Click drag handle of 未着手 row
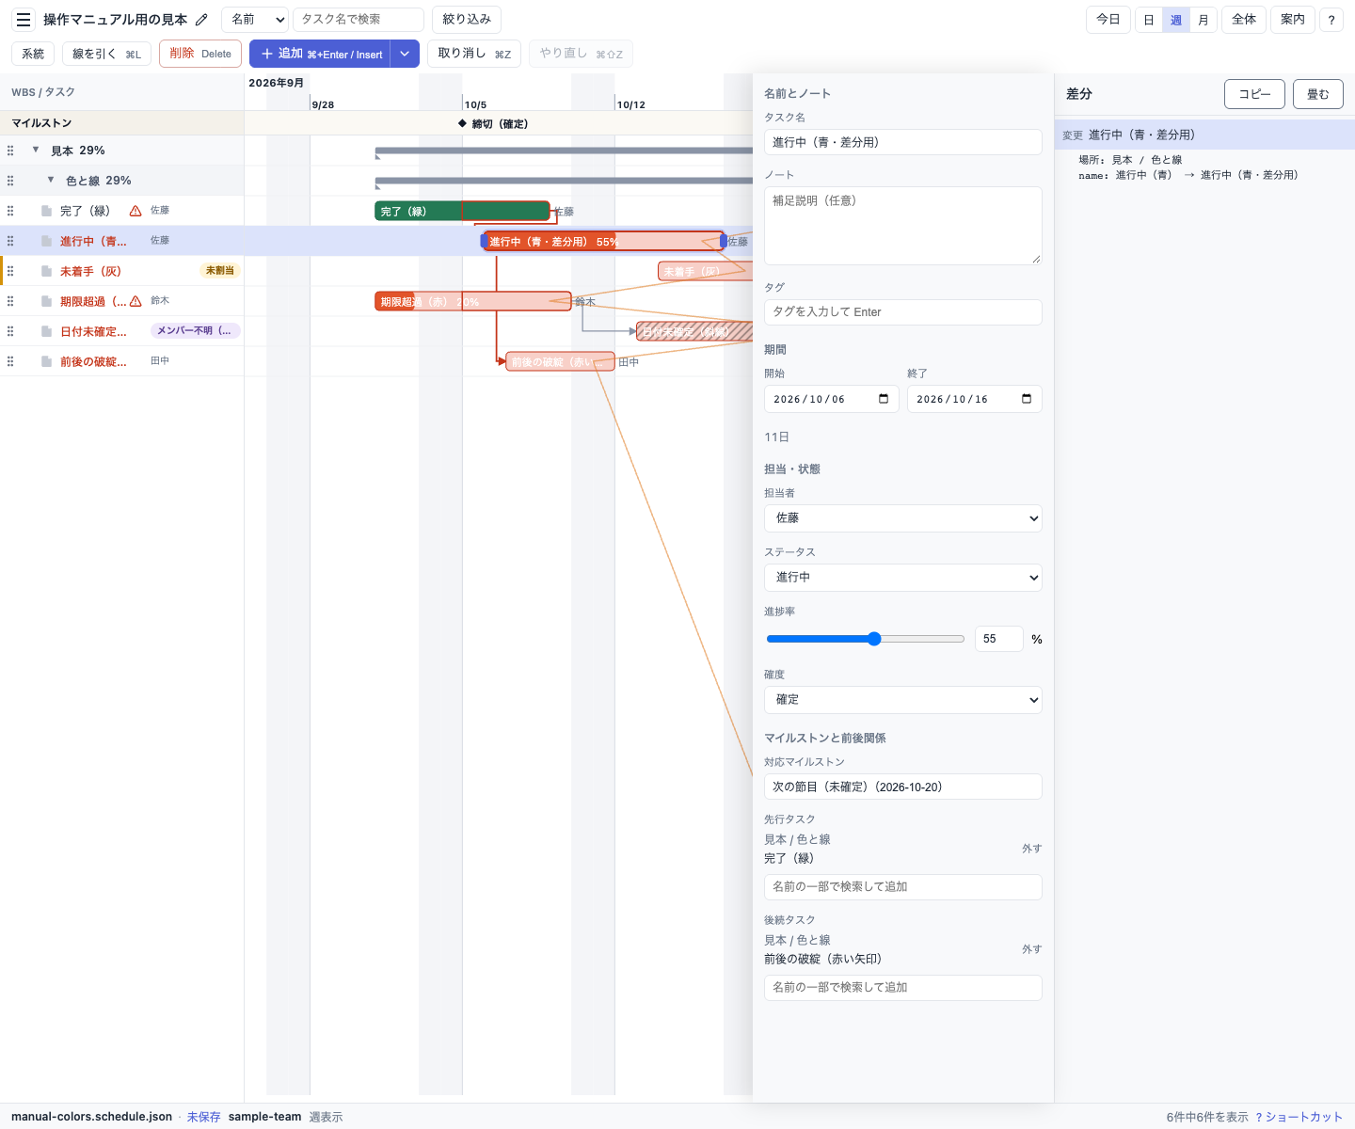Image resolution: width=1355 pixels, height=1129 pixels. point(10,271)
